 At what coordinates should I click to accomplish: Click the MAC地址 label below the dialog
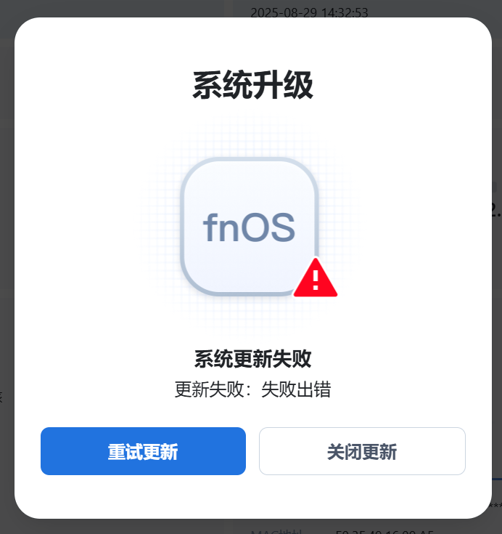pos(276,531)
